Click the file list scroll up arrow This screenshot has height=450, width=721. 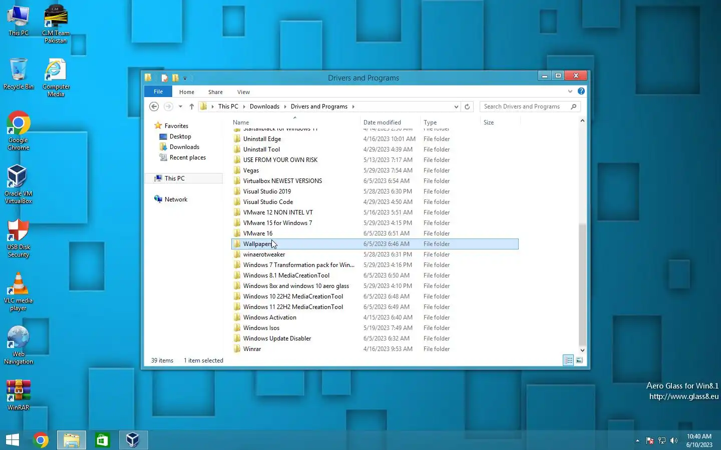point(582,120)
